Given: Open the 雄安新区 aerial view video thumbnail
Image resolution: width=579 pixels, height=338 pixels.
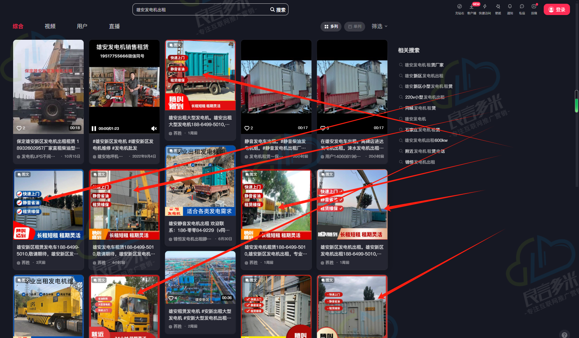Looking at the screenshot, I should tap(200, 277).
